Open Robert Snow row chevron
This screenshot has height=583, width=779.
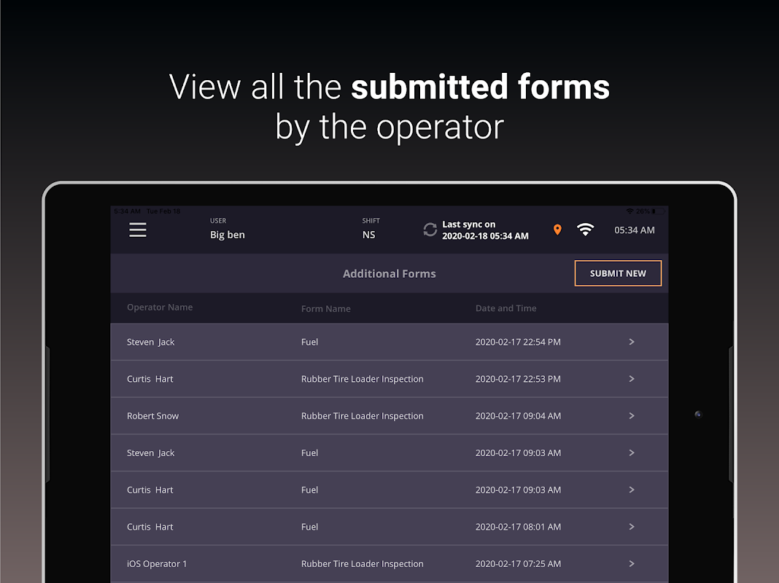(632, 416)
